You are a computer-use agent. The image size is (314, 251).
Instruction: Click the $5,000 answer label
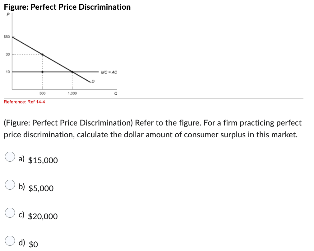(x=40, y=188)
